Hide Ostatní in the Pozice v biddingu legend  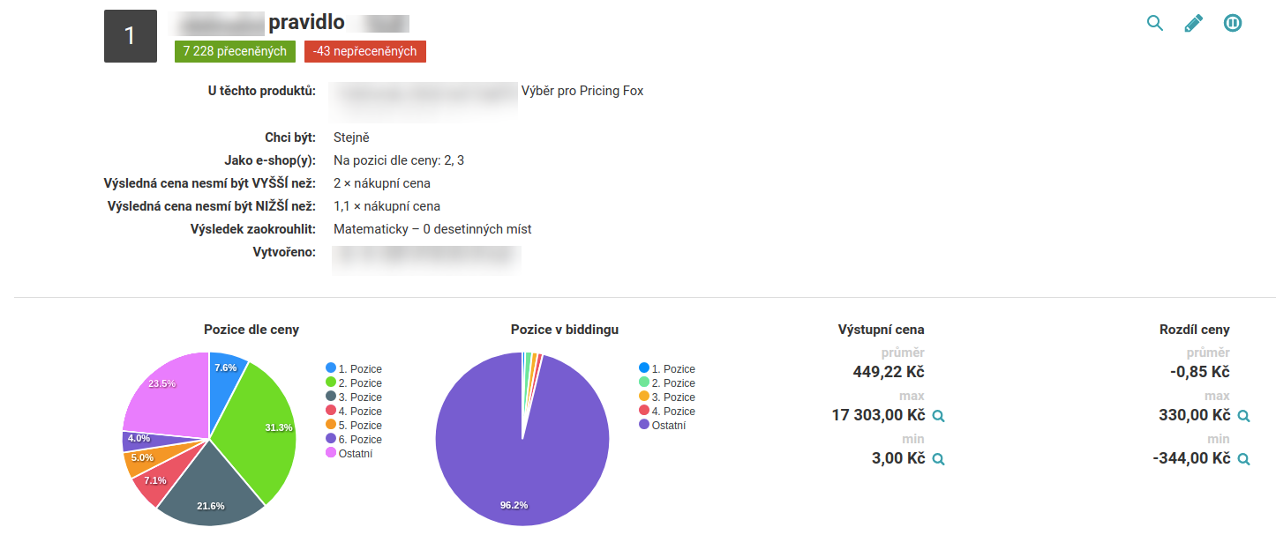[x=666, y=426]
